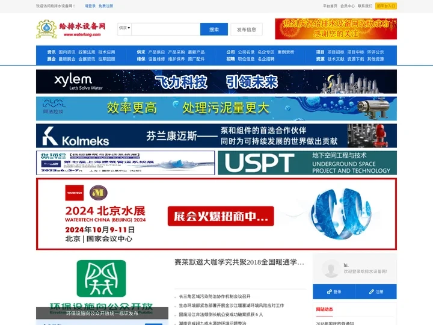This screenshot has width=433, height=325.
Task: Select 名企招聘 in the navigation bar
Action: 266,59
